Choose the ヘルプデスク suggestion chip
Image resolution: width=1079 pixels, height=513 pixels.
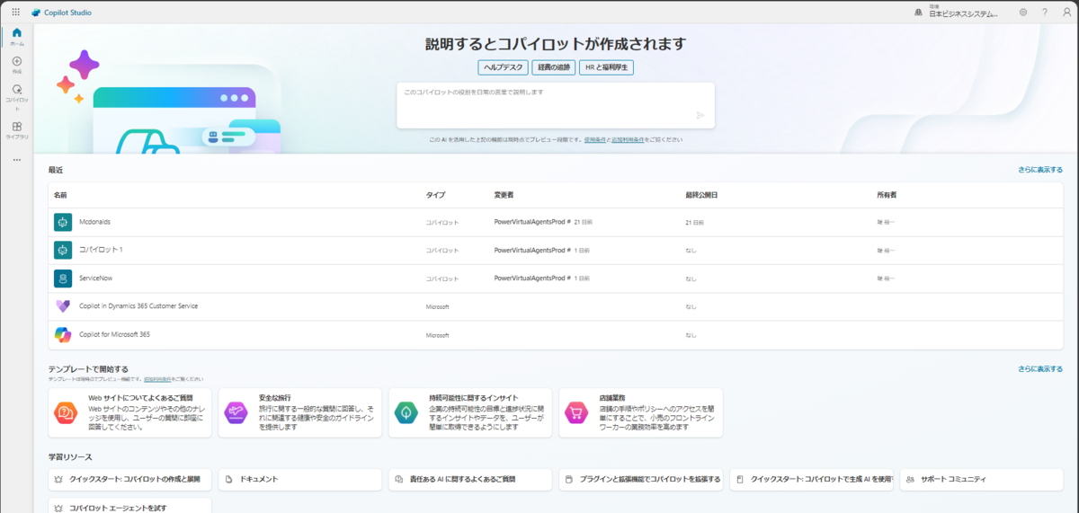click(x=503, y=67)
